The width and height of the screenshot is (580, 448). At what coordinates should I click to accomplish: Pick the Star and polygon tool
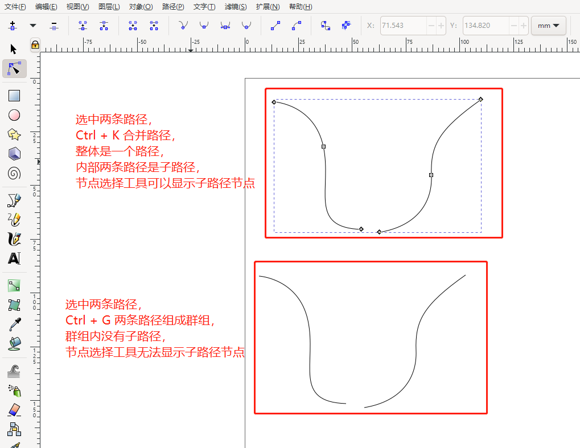(x=14, y=134)
